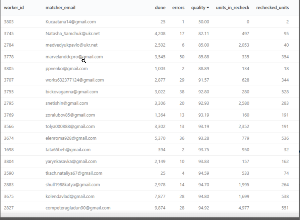Select email works632377124@gmail.com

[75, 80]
